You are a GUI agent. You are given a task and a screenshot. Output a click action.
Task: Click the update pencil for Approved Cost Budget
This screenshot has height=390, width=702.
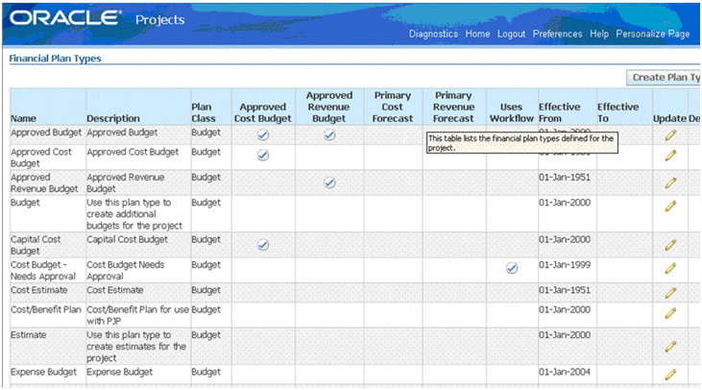tap(670, 156)
